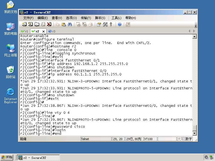Click the Paste clipboard icon
Image resolution: width=215 pixels, height=161 pixels.
63,24
